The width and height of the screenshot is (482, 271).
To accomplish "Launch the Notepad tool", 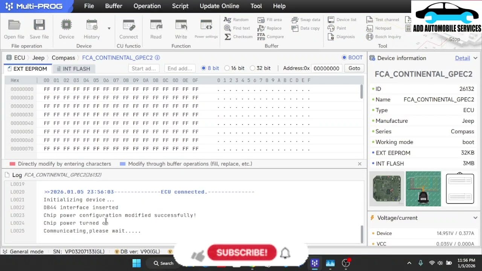I will pyautogui.click(x=378, y=28).
